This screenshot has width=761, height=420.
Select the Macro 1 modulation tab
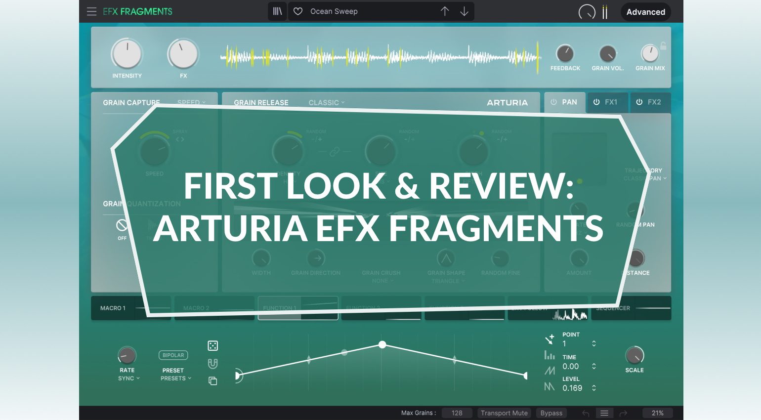[113, 308]
